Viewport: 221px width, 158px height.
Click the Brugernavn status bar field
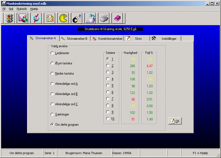84,153
